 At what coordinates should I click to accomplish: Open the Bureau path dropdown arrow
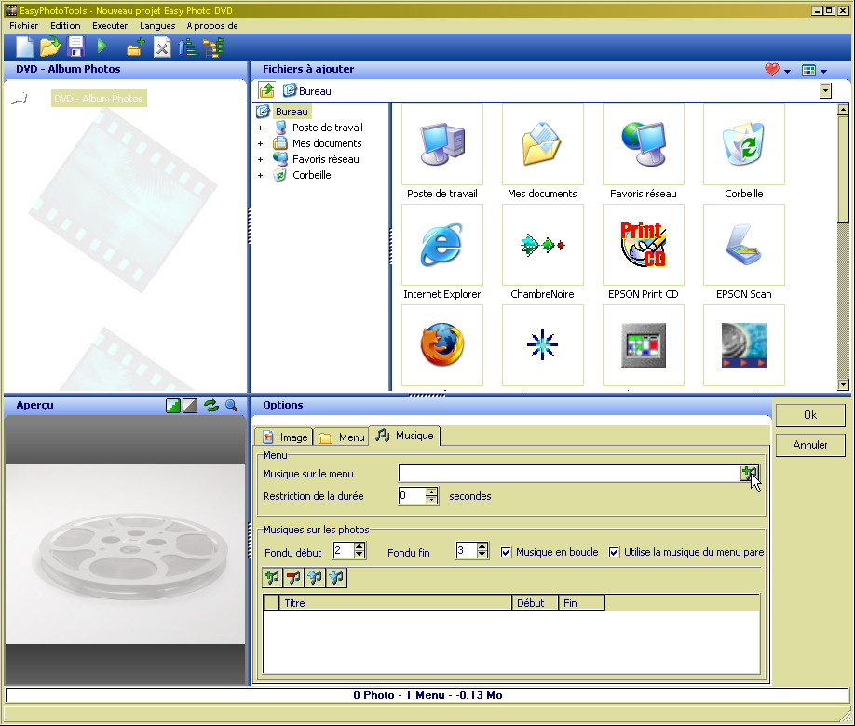(x=825, y=90)
